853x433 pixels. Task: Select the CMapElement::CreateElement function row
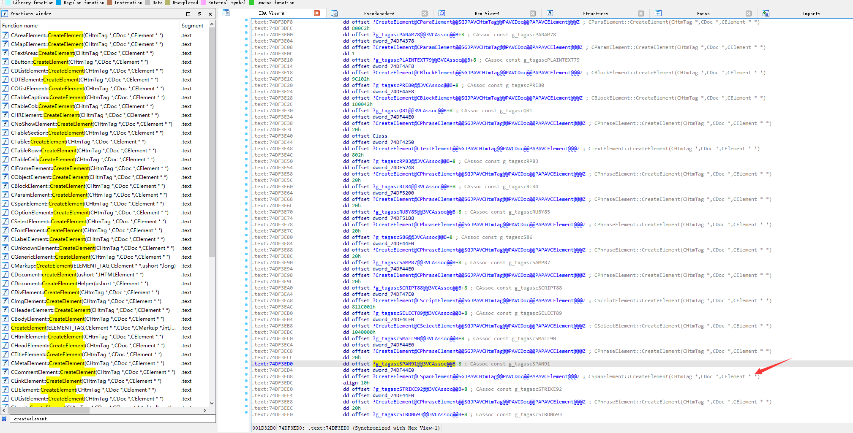click(104, 44)
